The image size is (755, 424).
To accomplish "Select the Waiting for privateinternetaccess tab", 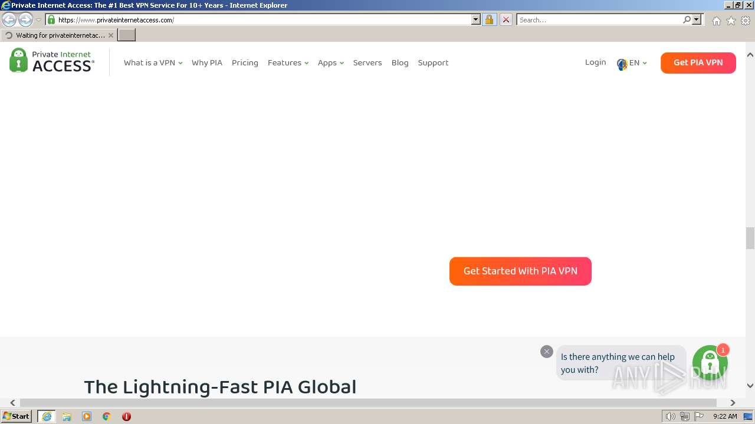I will (x=59, y=35).
